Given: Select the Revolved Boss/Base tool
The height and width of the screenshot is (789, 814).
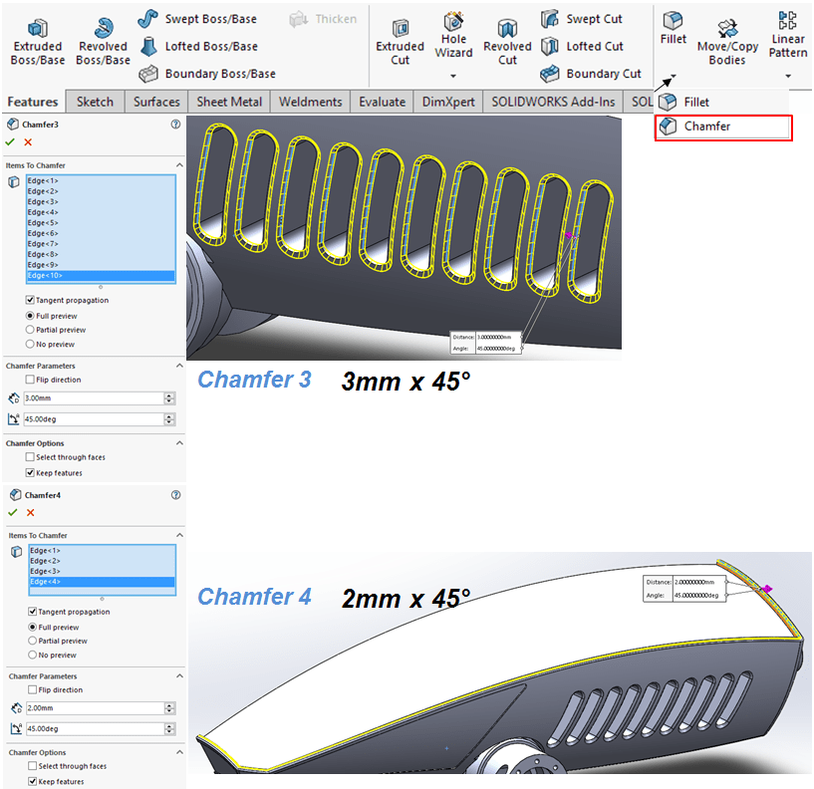Looking at the screenshot, I should click(x=103, y=28).
